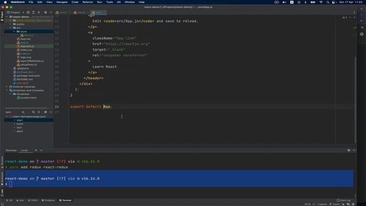
Task: Click the npm vertical sidebar tab
Action: 2,192
